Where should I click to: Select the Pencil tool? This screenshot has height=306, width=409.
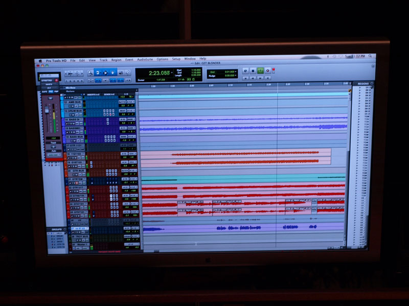pyautogui.click(x=128, y=73)
